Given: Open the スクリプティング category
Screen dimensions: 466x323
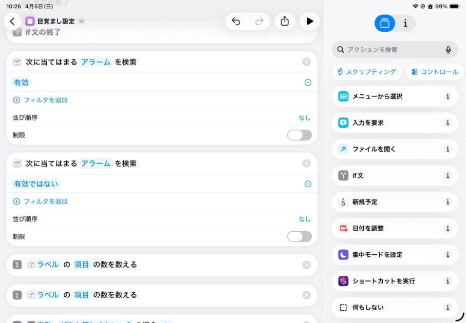Looking at the screenshot, I should pos(366,72).
